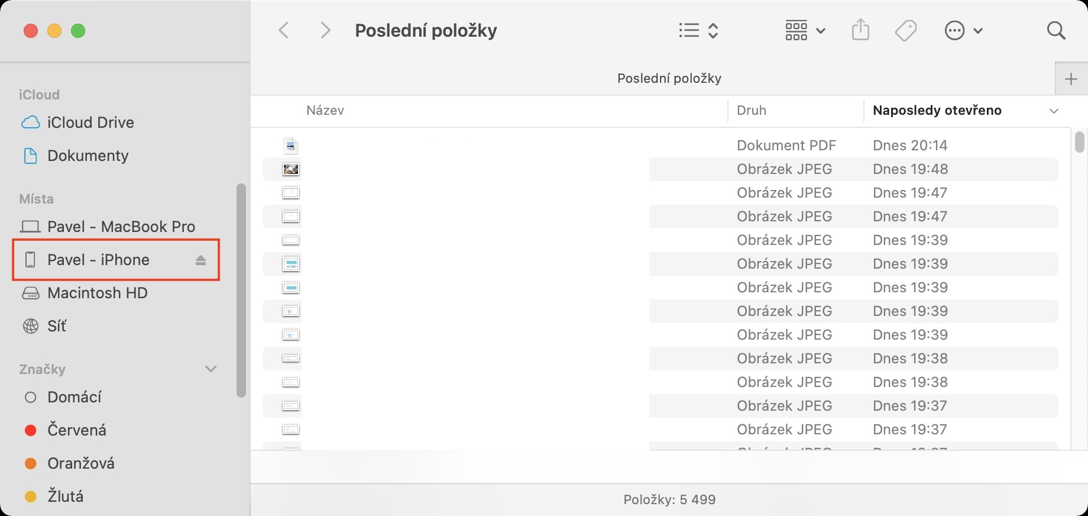1088x516 pixels.
Task: Open the more actions ellipsis menu
Action: point(963,30)
